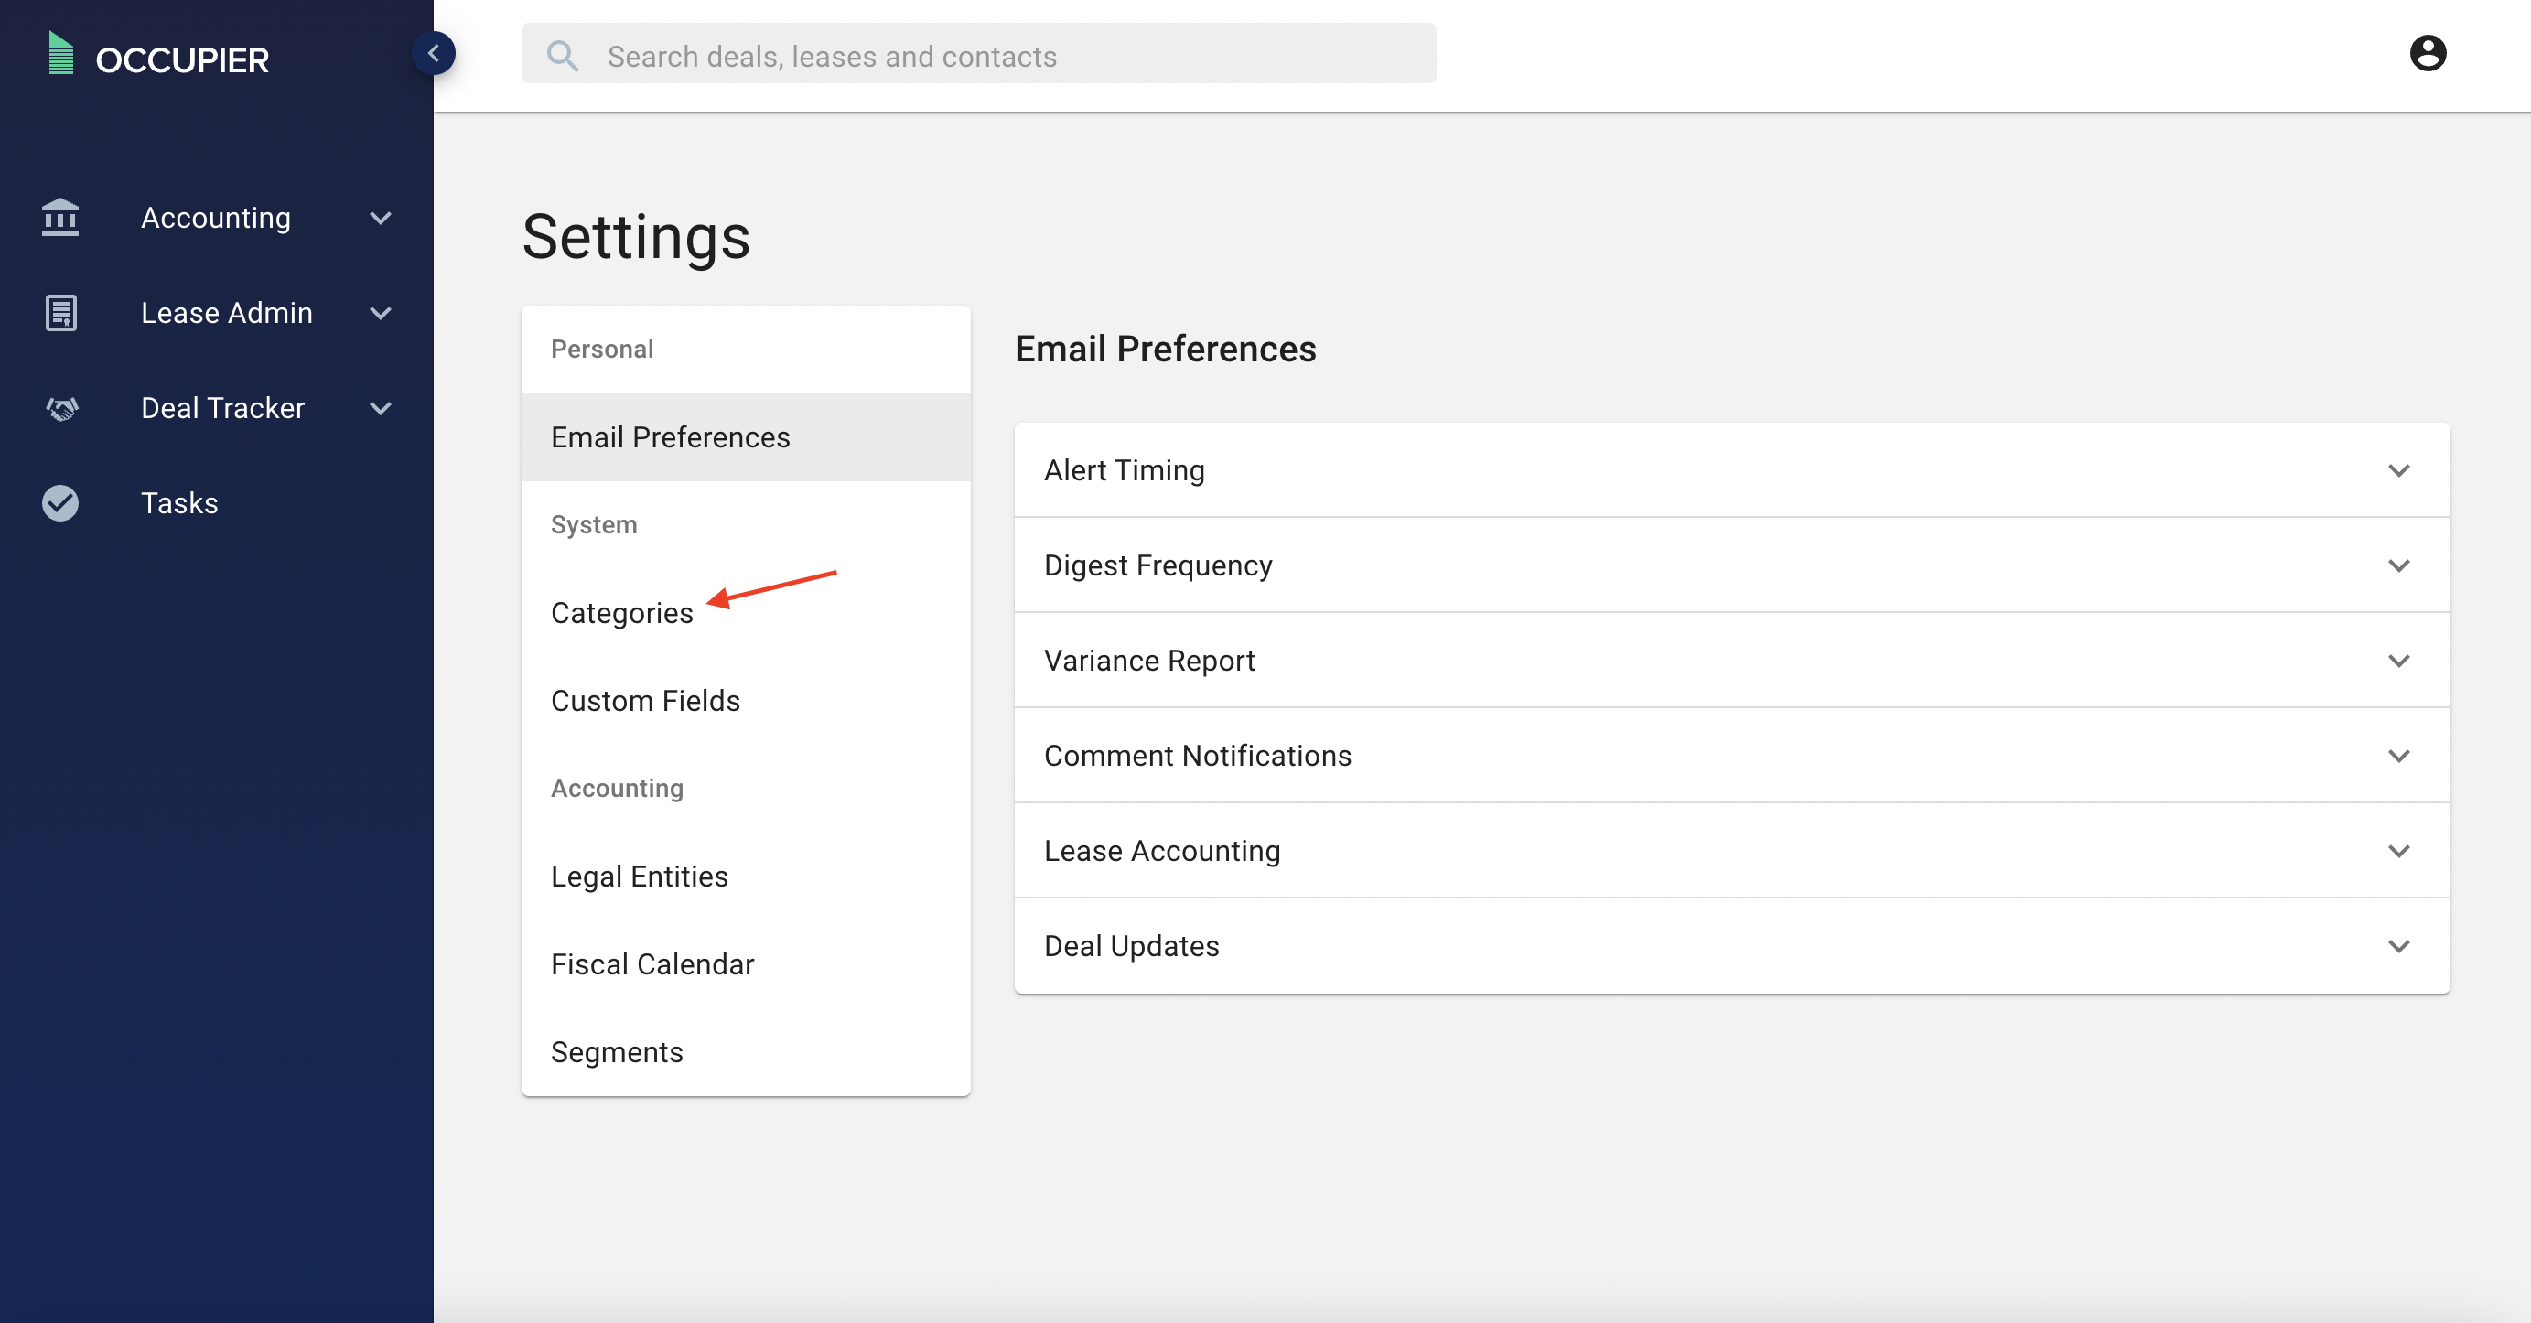Screen dimensions: 2531x1323
Task: Open Legal Entities settings
Action: pos(640,877)
